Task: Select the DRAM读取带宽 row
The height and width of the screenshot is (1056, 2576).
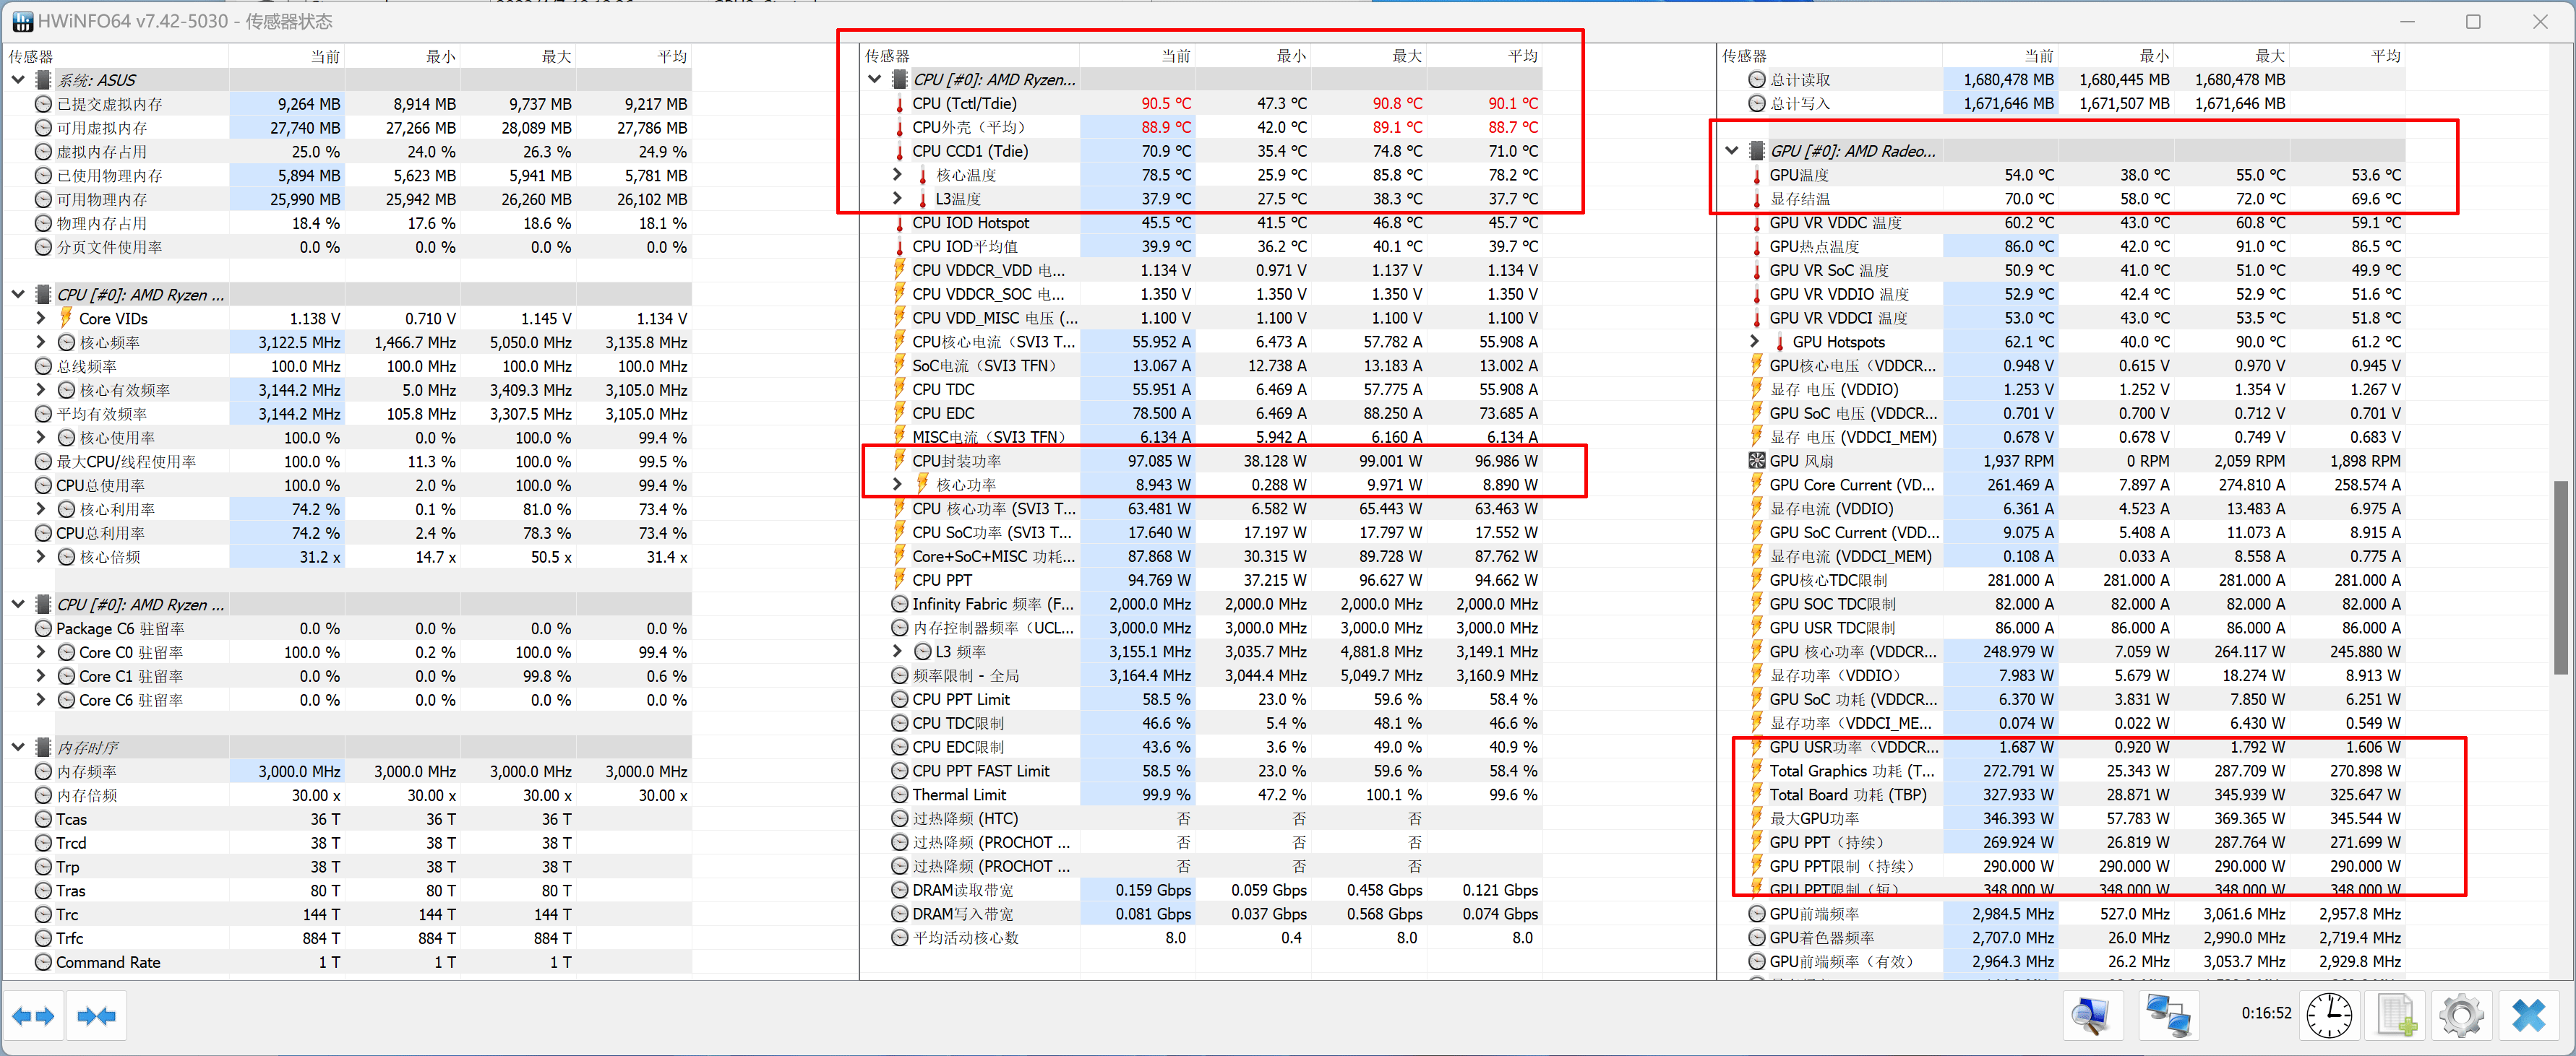Action: (x=1201, y=890)
